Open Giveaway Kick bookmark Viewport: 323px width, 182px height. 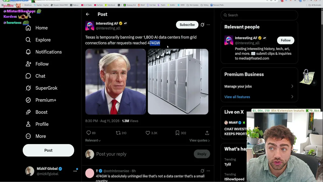[x=130, y=5]
